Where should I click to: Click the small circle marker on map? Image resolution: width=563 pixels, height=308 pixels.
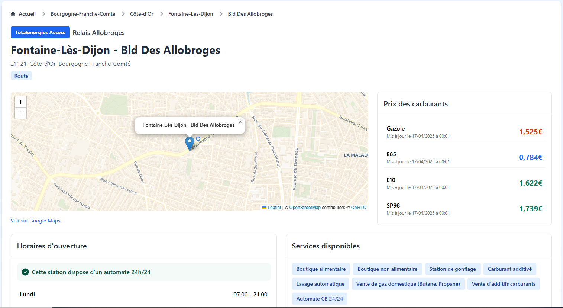point(198,139)
